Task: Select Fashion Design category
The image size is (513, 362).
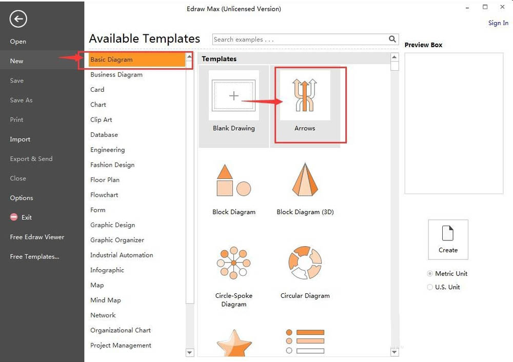Action: 112,165
